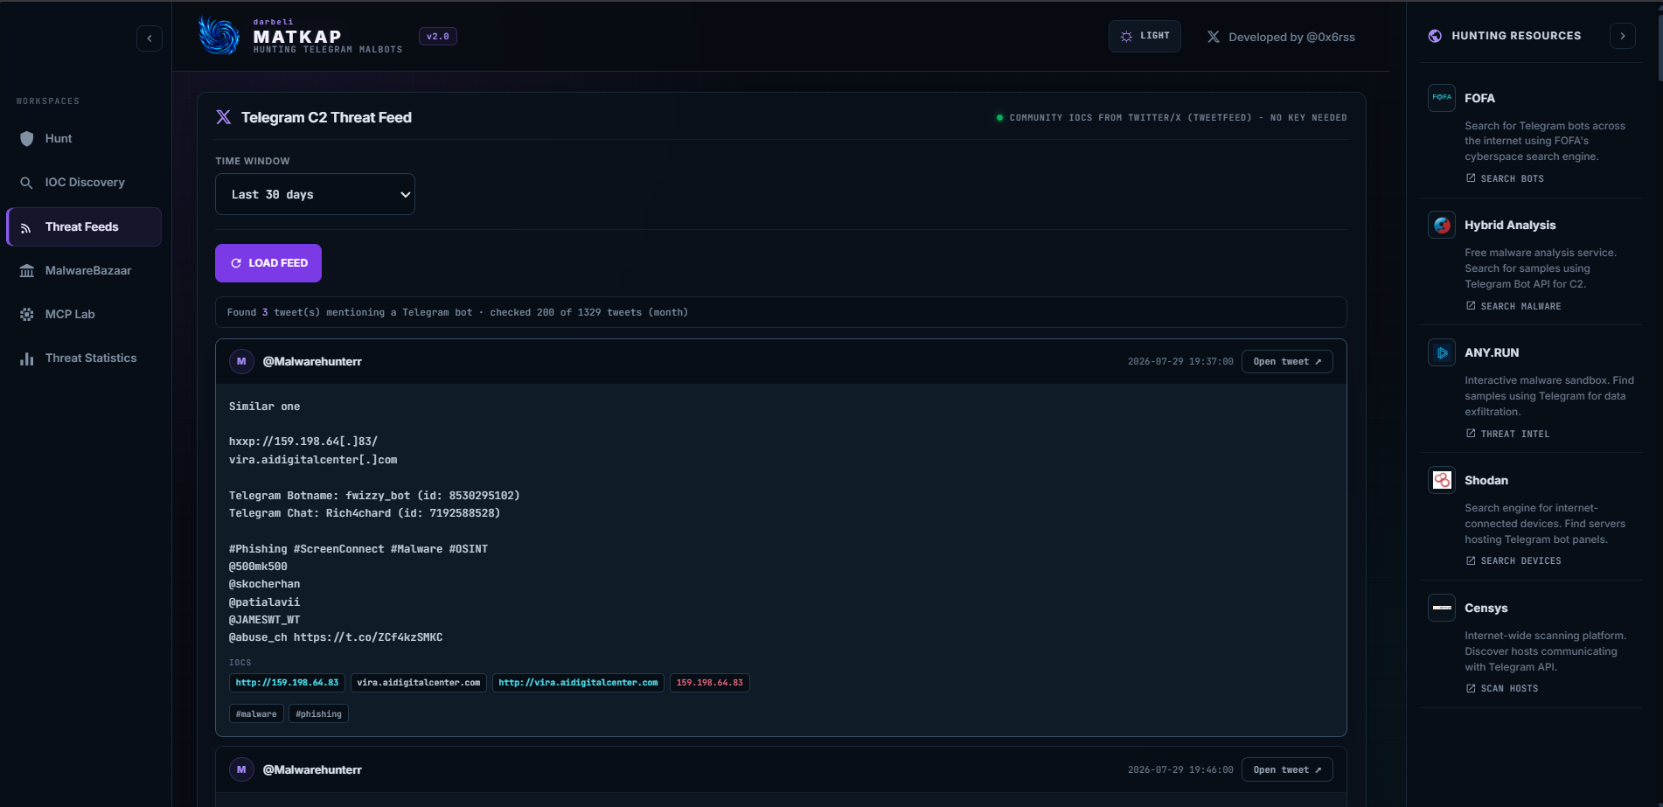This screenshot has width=1663, height=807.
Task: Click the Hybrid Analysis logo icon
Action: click(1442, 225)
